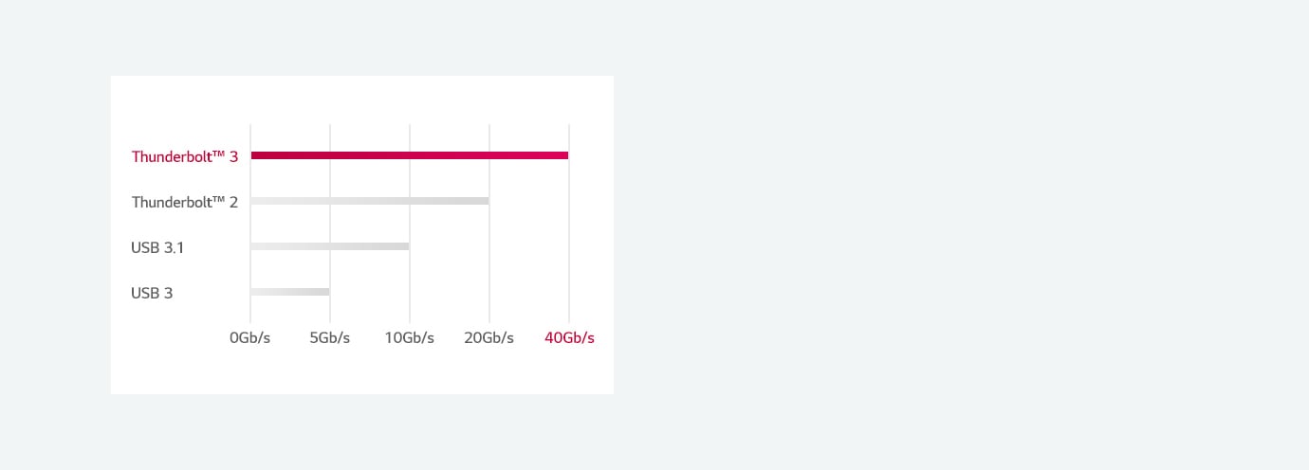Select the 5Gb/s axis label
The height and width of the screenshot is (470, 1309).
click(x=330, y=338)
